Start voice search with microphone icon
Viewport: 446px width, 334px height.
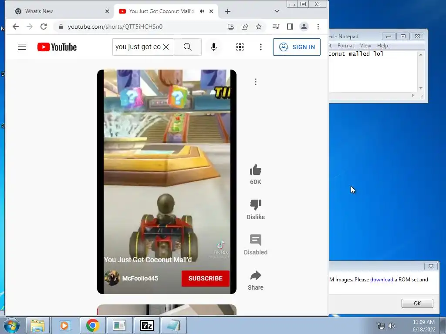(213, 47)
